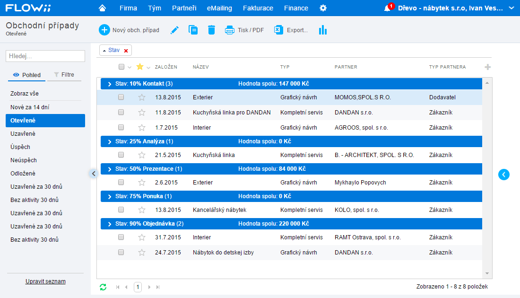Go to the last page
The image size is (520, 298).
coord(158,287)
